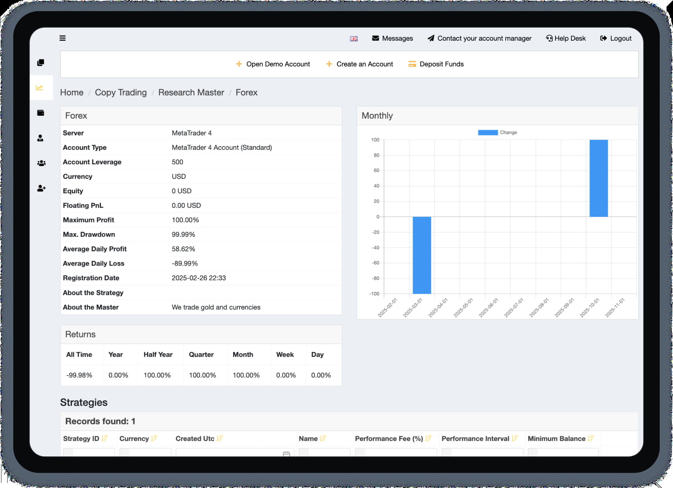Click the add-user sidebar icon

(x=41, y=188)
